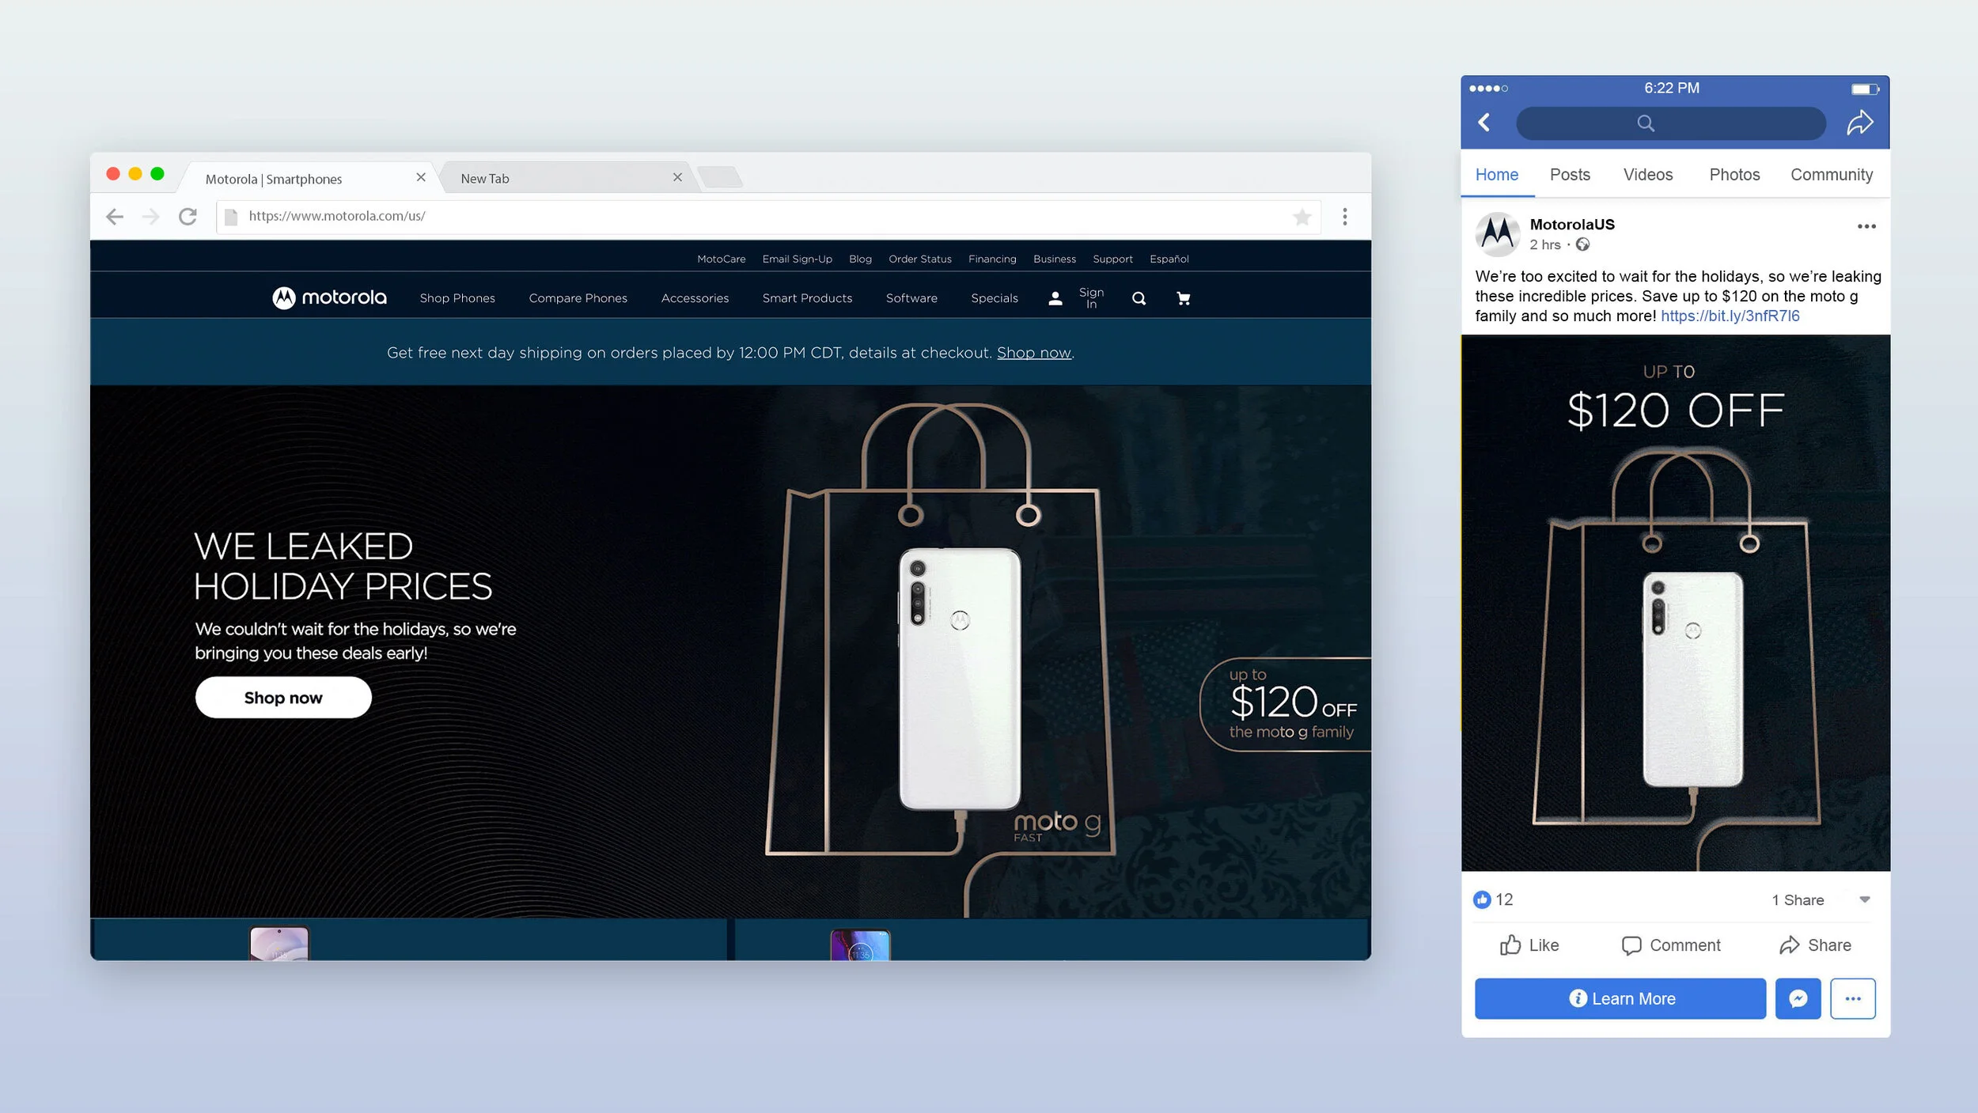Switch to Facebook Videos tab
The width and height of the screenshot is (1978, 1113).
[x=1647, y=175]
